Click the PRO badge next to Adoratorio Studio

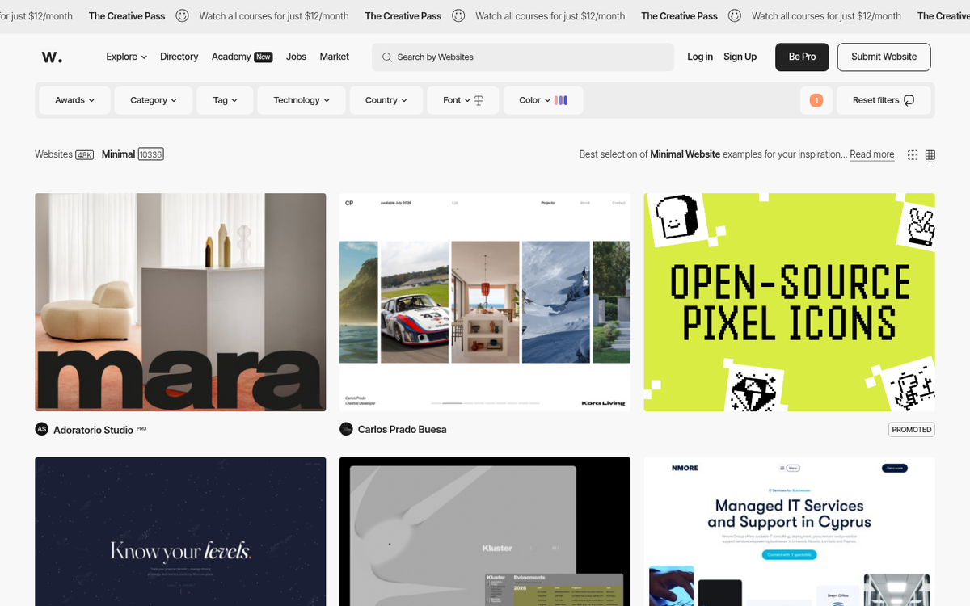point(141,427)
